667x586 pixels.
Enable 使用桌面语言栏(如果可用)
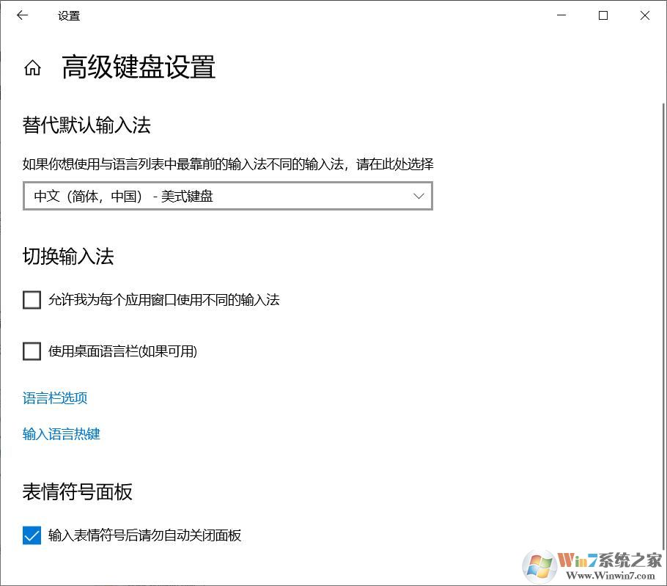click(x=32, y=351)
